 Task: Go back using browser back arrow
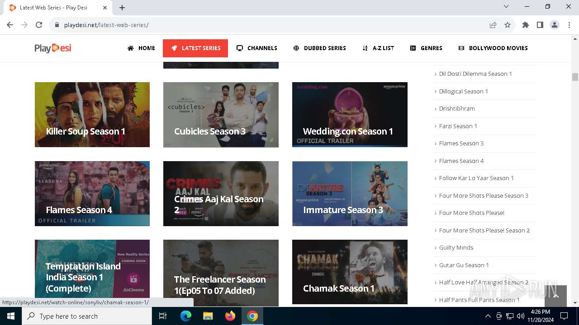10,25
